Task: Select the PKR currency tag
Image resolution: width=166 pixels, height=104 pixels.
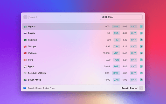Action: click(x=117, y=40)
